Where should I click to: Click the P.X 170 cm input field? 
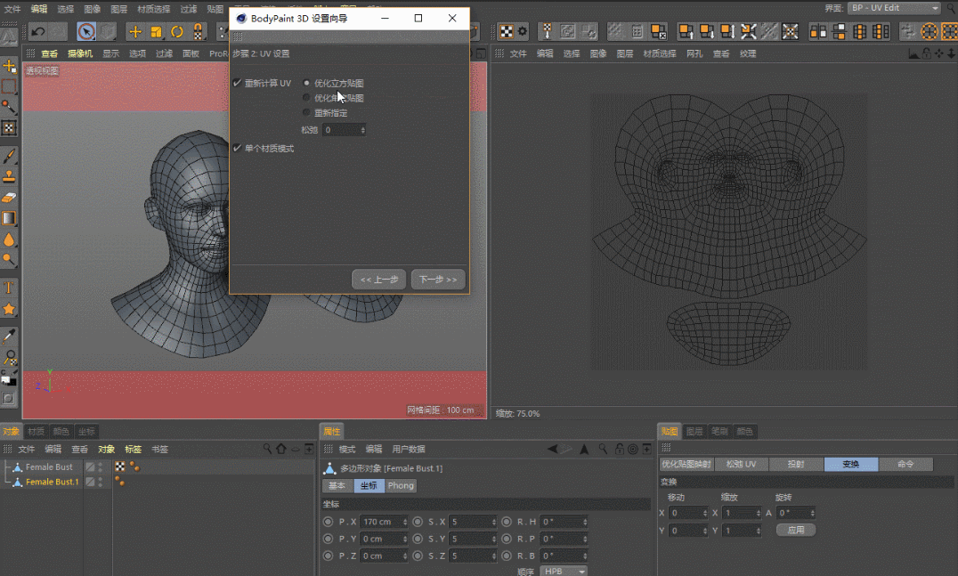[384, 522]
